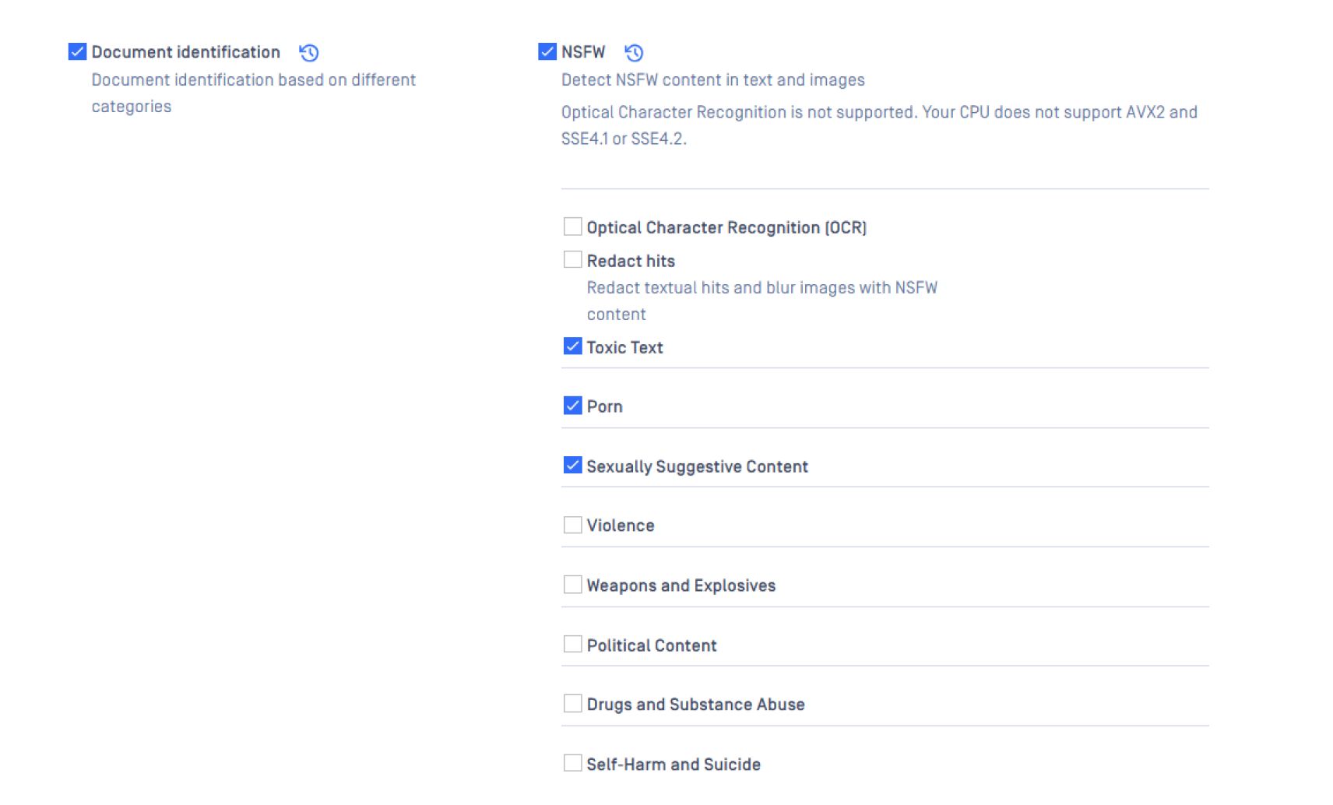Image resolution: width=1333 pixels, height=805 pixels.
Task: Check Weapons and Explosives
Action: point(572,584)
